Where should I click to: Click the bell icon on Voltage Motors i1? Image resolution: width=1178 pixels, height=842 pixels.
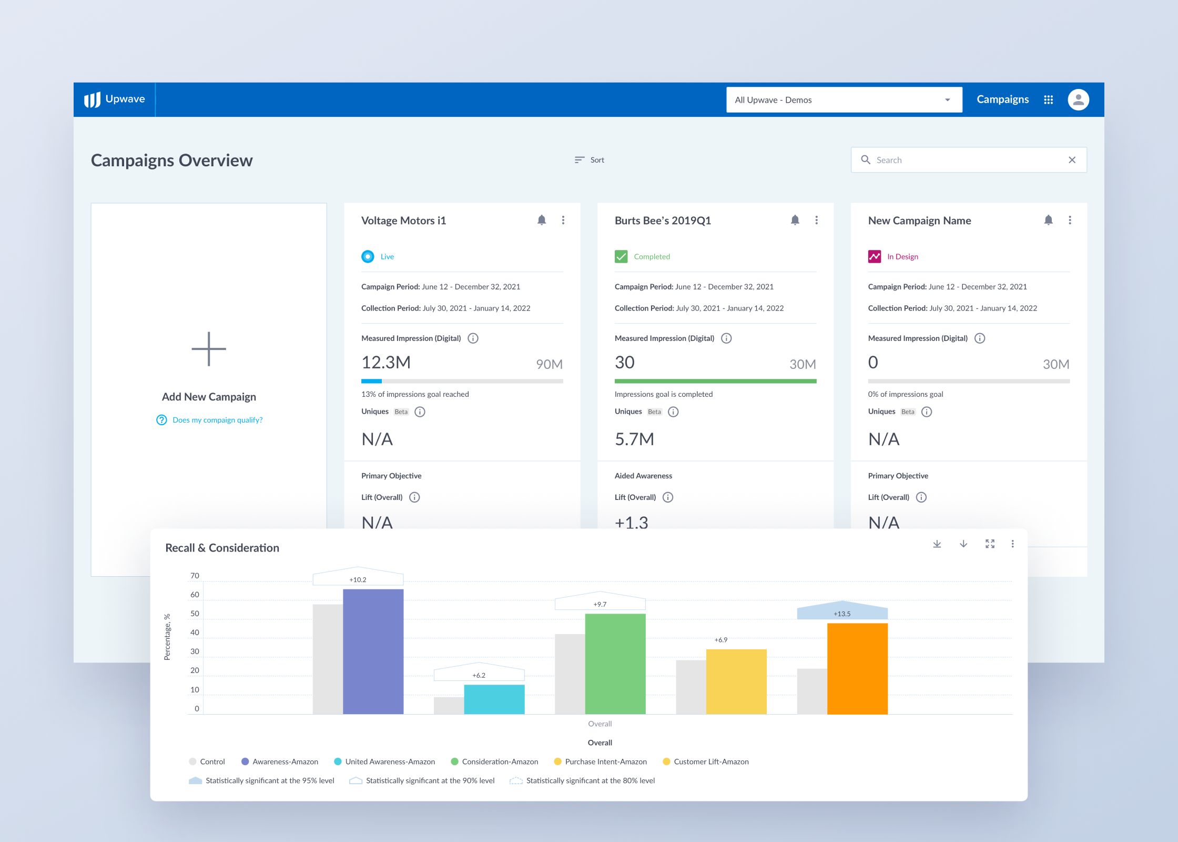542,220
